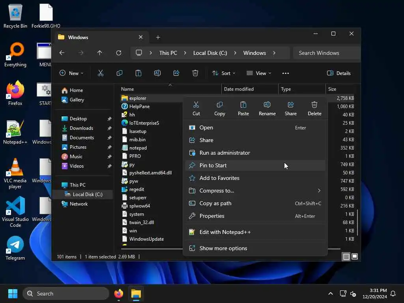Viewport: 404px width, 303px height.
Task: Select Run as administrator
Action: [x=255, y=153]
